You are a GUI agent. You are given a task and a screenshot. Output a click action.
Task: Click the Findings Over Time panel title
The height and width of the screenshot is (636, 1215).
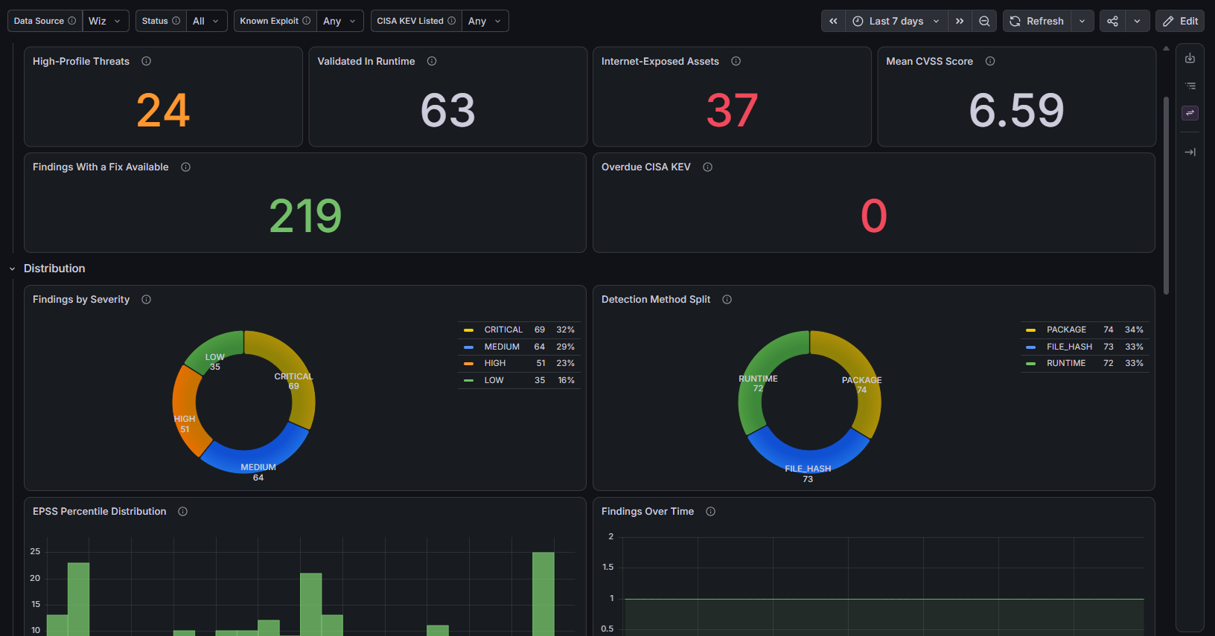[x=648, y=511]
